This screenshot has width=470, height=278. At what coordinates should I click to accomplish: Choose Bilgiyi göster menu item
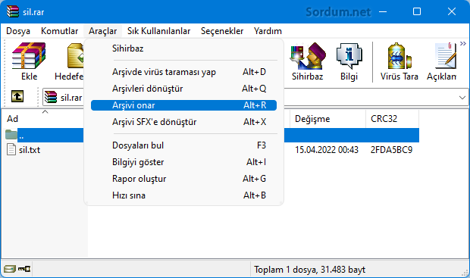[x=183, y=162]
